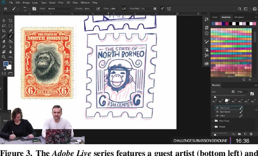Select the Path Selection tool
Screen dimensions: 258x156
tap(10, 47)
